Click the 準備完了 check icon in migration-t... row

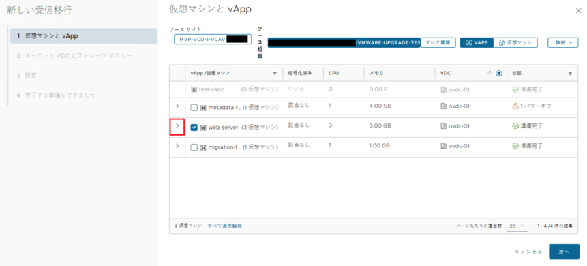(x=515, y=145)
